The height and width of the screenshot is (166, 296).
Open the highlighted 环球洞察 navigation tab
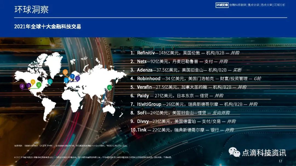[222, 5]
